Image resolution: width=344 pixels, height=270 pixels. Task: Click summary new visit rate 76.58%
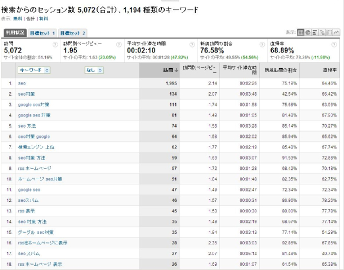212,51
